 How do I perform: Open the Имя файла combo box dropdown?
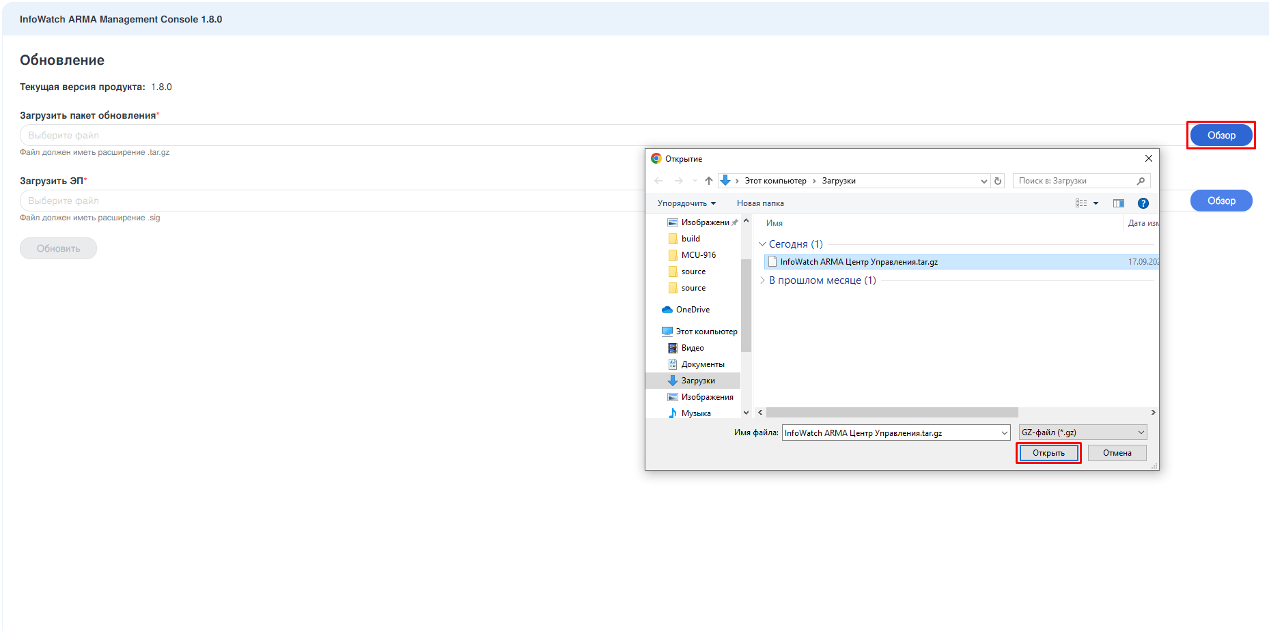tap(1004, 433)
